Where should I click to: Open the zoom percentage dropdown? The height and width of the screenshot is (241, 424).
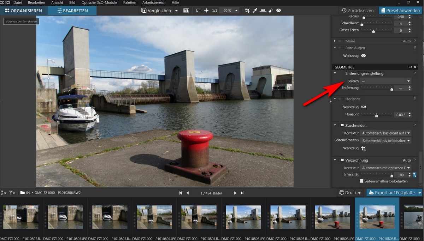point(231,11)
